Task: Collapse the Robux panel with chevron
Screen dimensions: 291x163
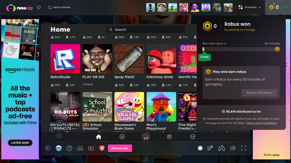Action: point(286,7)
